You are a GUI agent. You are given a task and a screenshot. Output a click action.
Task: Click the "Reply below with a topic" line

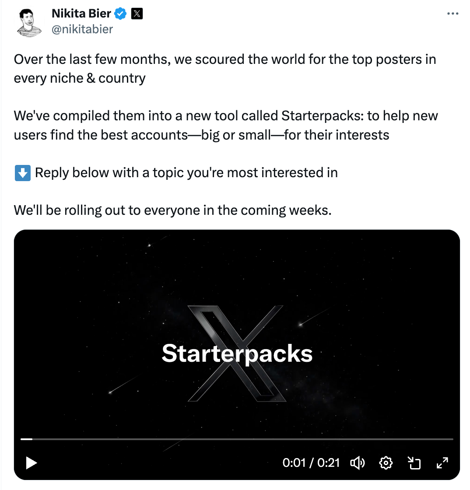pyautogui.click(x=186, y=173)
